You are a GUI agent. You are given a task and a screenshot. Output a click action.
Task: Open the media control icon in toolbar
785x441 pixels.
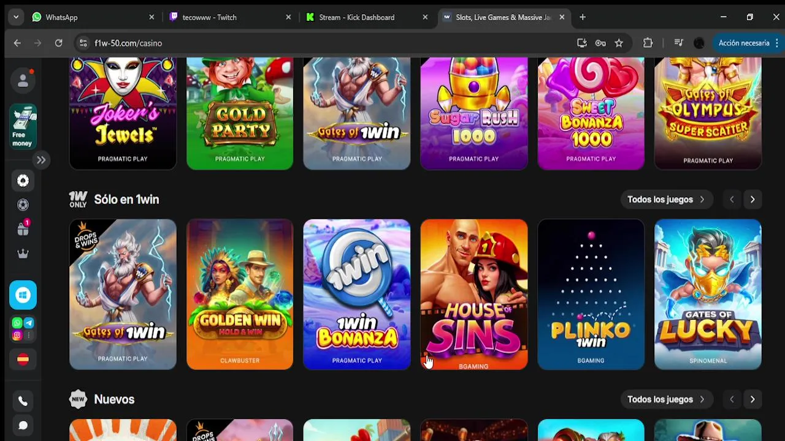(678, 43)
